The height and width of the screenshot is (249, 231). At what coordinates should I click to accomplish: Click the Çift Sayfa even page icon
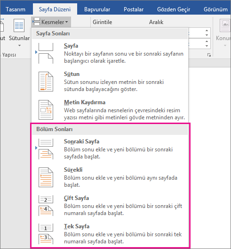[46, 206]
